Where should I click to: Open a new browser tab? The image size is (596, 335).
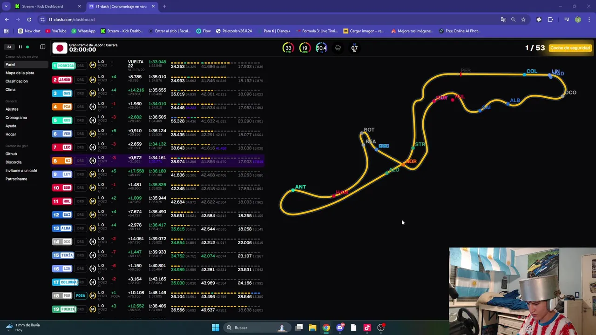point(164,7)
